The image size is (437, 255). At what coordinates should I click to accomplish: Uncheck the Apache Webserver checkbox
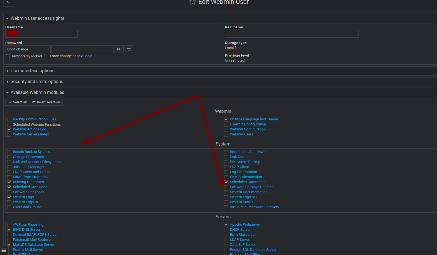(x=226, y=225)
